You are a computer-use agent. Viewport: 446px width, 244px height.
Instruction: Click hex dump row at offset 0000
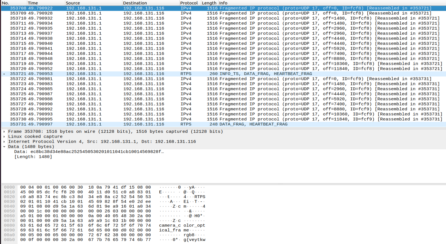pos(105,187)
